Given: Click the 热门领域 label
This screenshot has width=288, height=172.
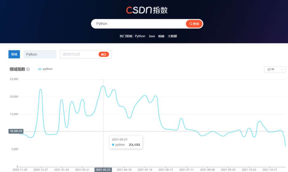Looking at the screenshot, I should (x=126, y=36).
